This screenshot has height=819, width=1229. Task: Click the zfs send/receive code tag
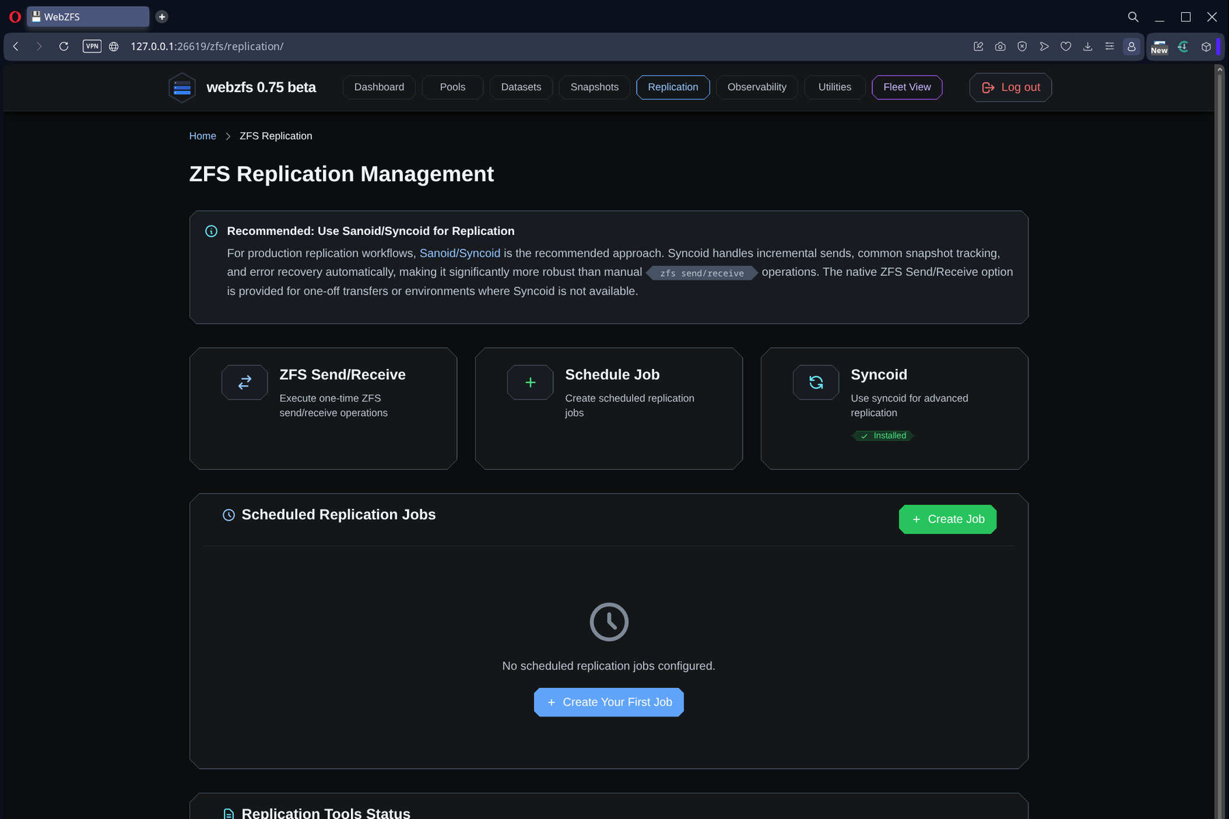click(702, 273)
